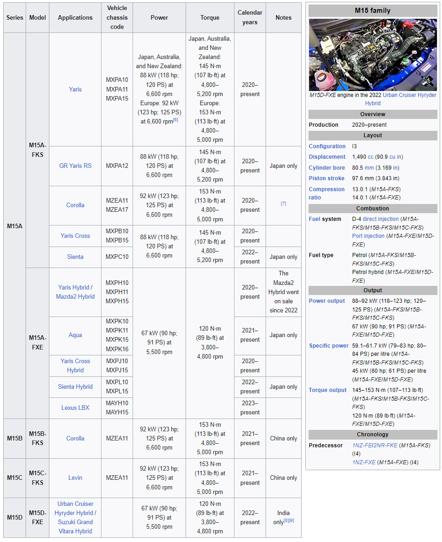Image resolution: width=442 pixels, height=542 pixels.
Task: Follow the mm unit link in bore row
Action: [369, 168]
